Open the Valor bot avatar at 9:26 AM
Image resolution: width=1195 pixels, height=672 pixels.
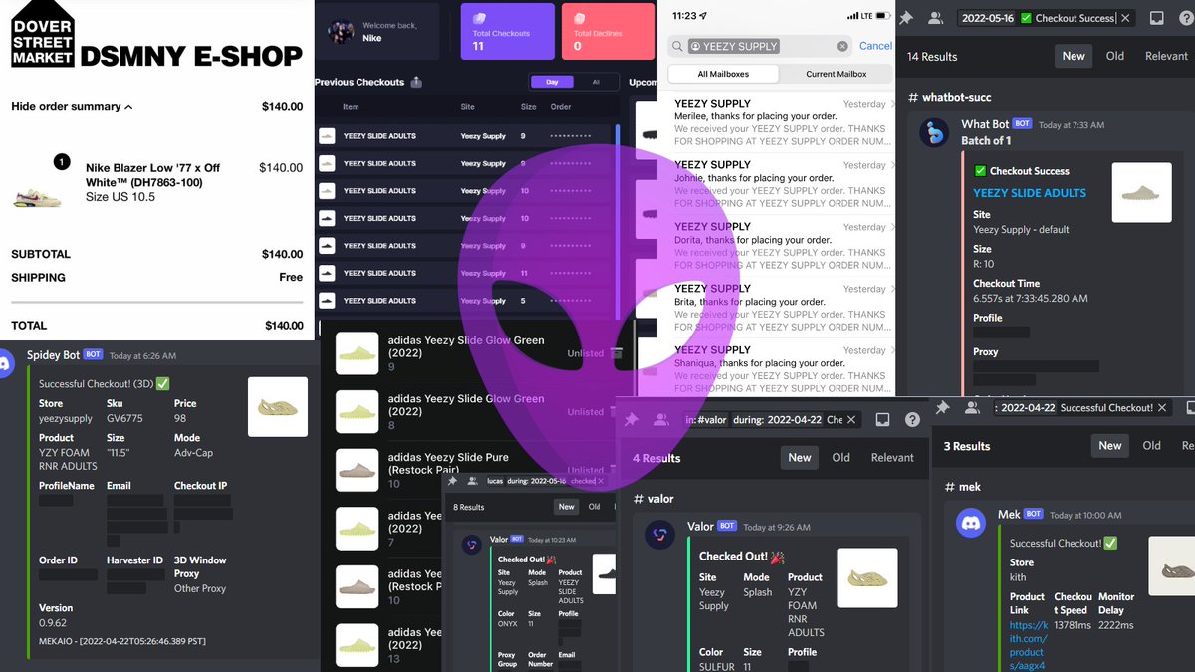[x=660, y=535]
